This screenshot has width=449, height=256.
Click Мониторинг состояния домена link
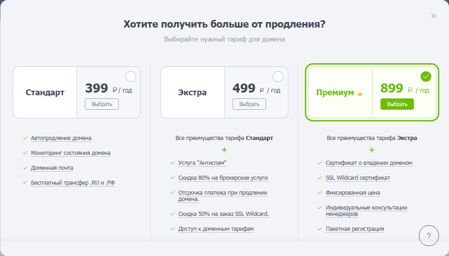point(70,153)
